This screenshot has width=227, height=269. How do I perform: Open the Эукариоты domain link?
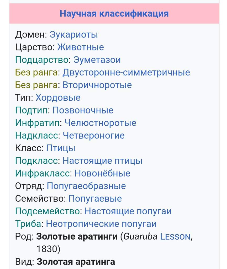(73, 35)
